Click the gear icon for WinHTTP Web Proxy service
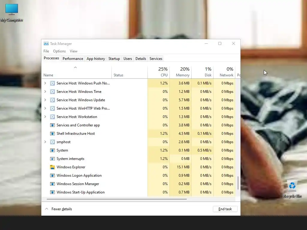The image size is (307, 230). coord(52,108)
